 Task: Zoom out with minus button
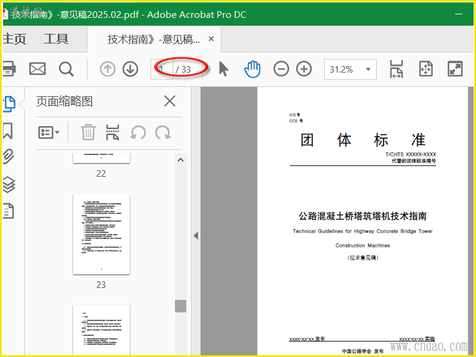click(x=281, y=69)
